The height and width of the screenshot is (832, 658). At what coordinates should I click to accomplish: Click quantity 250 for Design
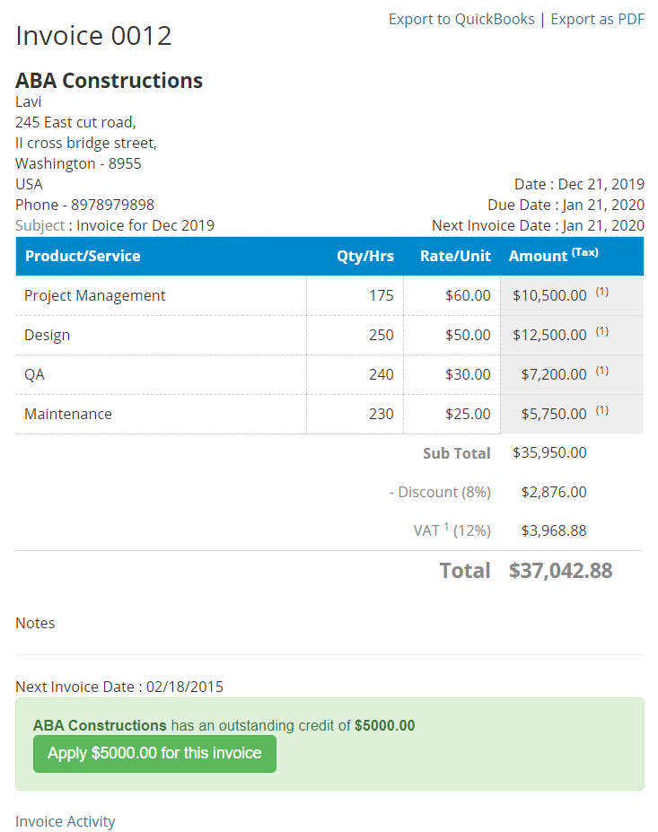tap(381, 336)
